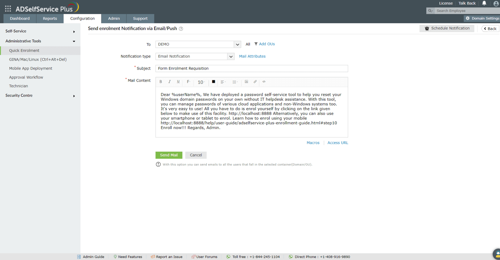Image resolution: width=500 pixels, height=260 pixels.
Task: Click the filter icon beside Add OUs
Action: tap(256, 44)
